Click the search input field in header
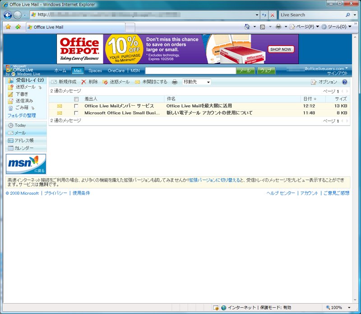 click(x=190, y=70)
